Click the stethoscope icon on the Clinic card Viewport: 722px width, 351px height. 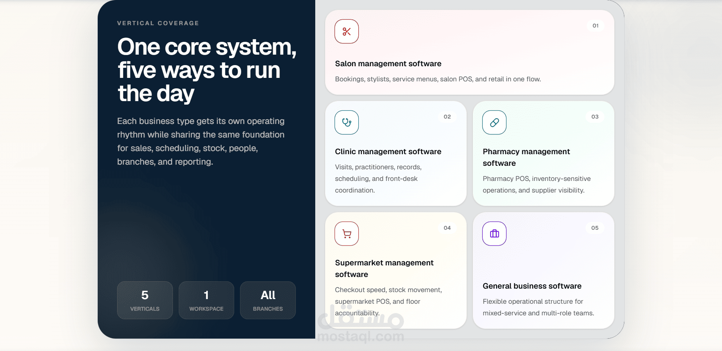click(347, 122)
